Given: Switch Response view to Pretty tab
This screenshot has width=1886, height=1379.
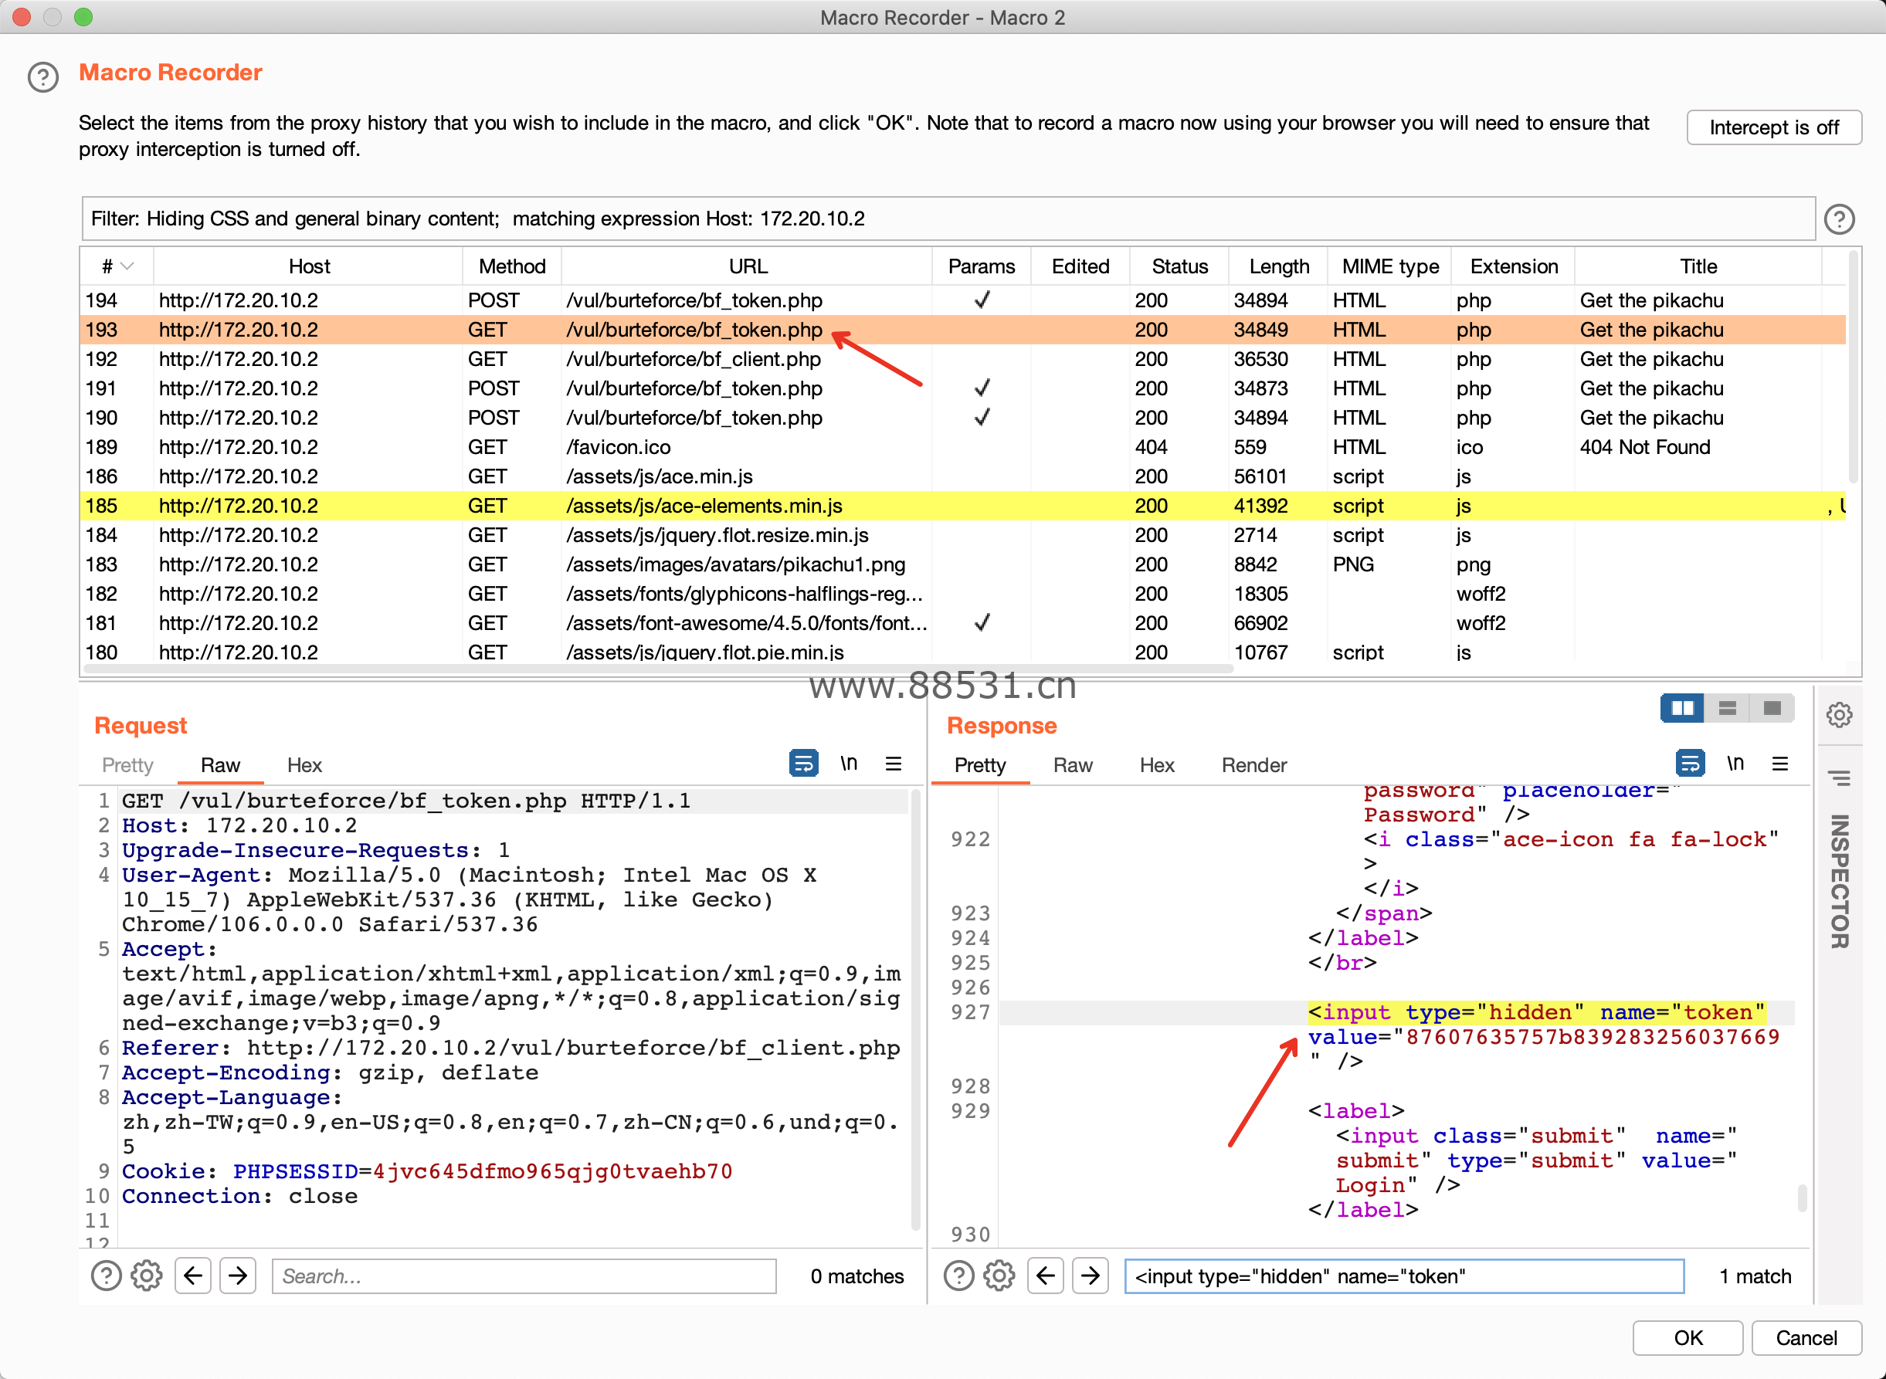Looking at the screenshot, I should (x=980, y=764).
